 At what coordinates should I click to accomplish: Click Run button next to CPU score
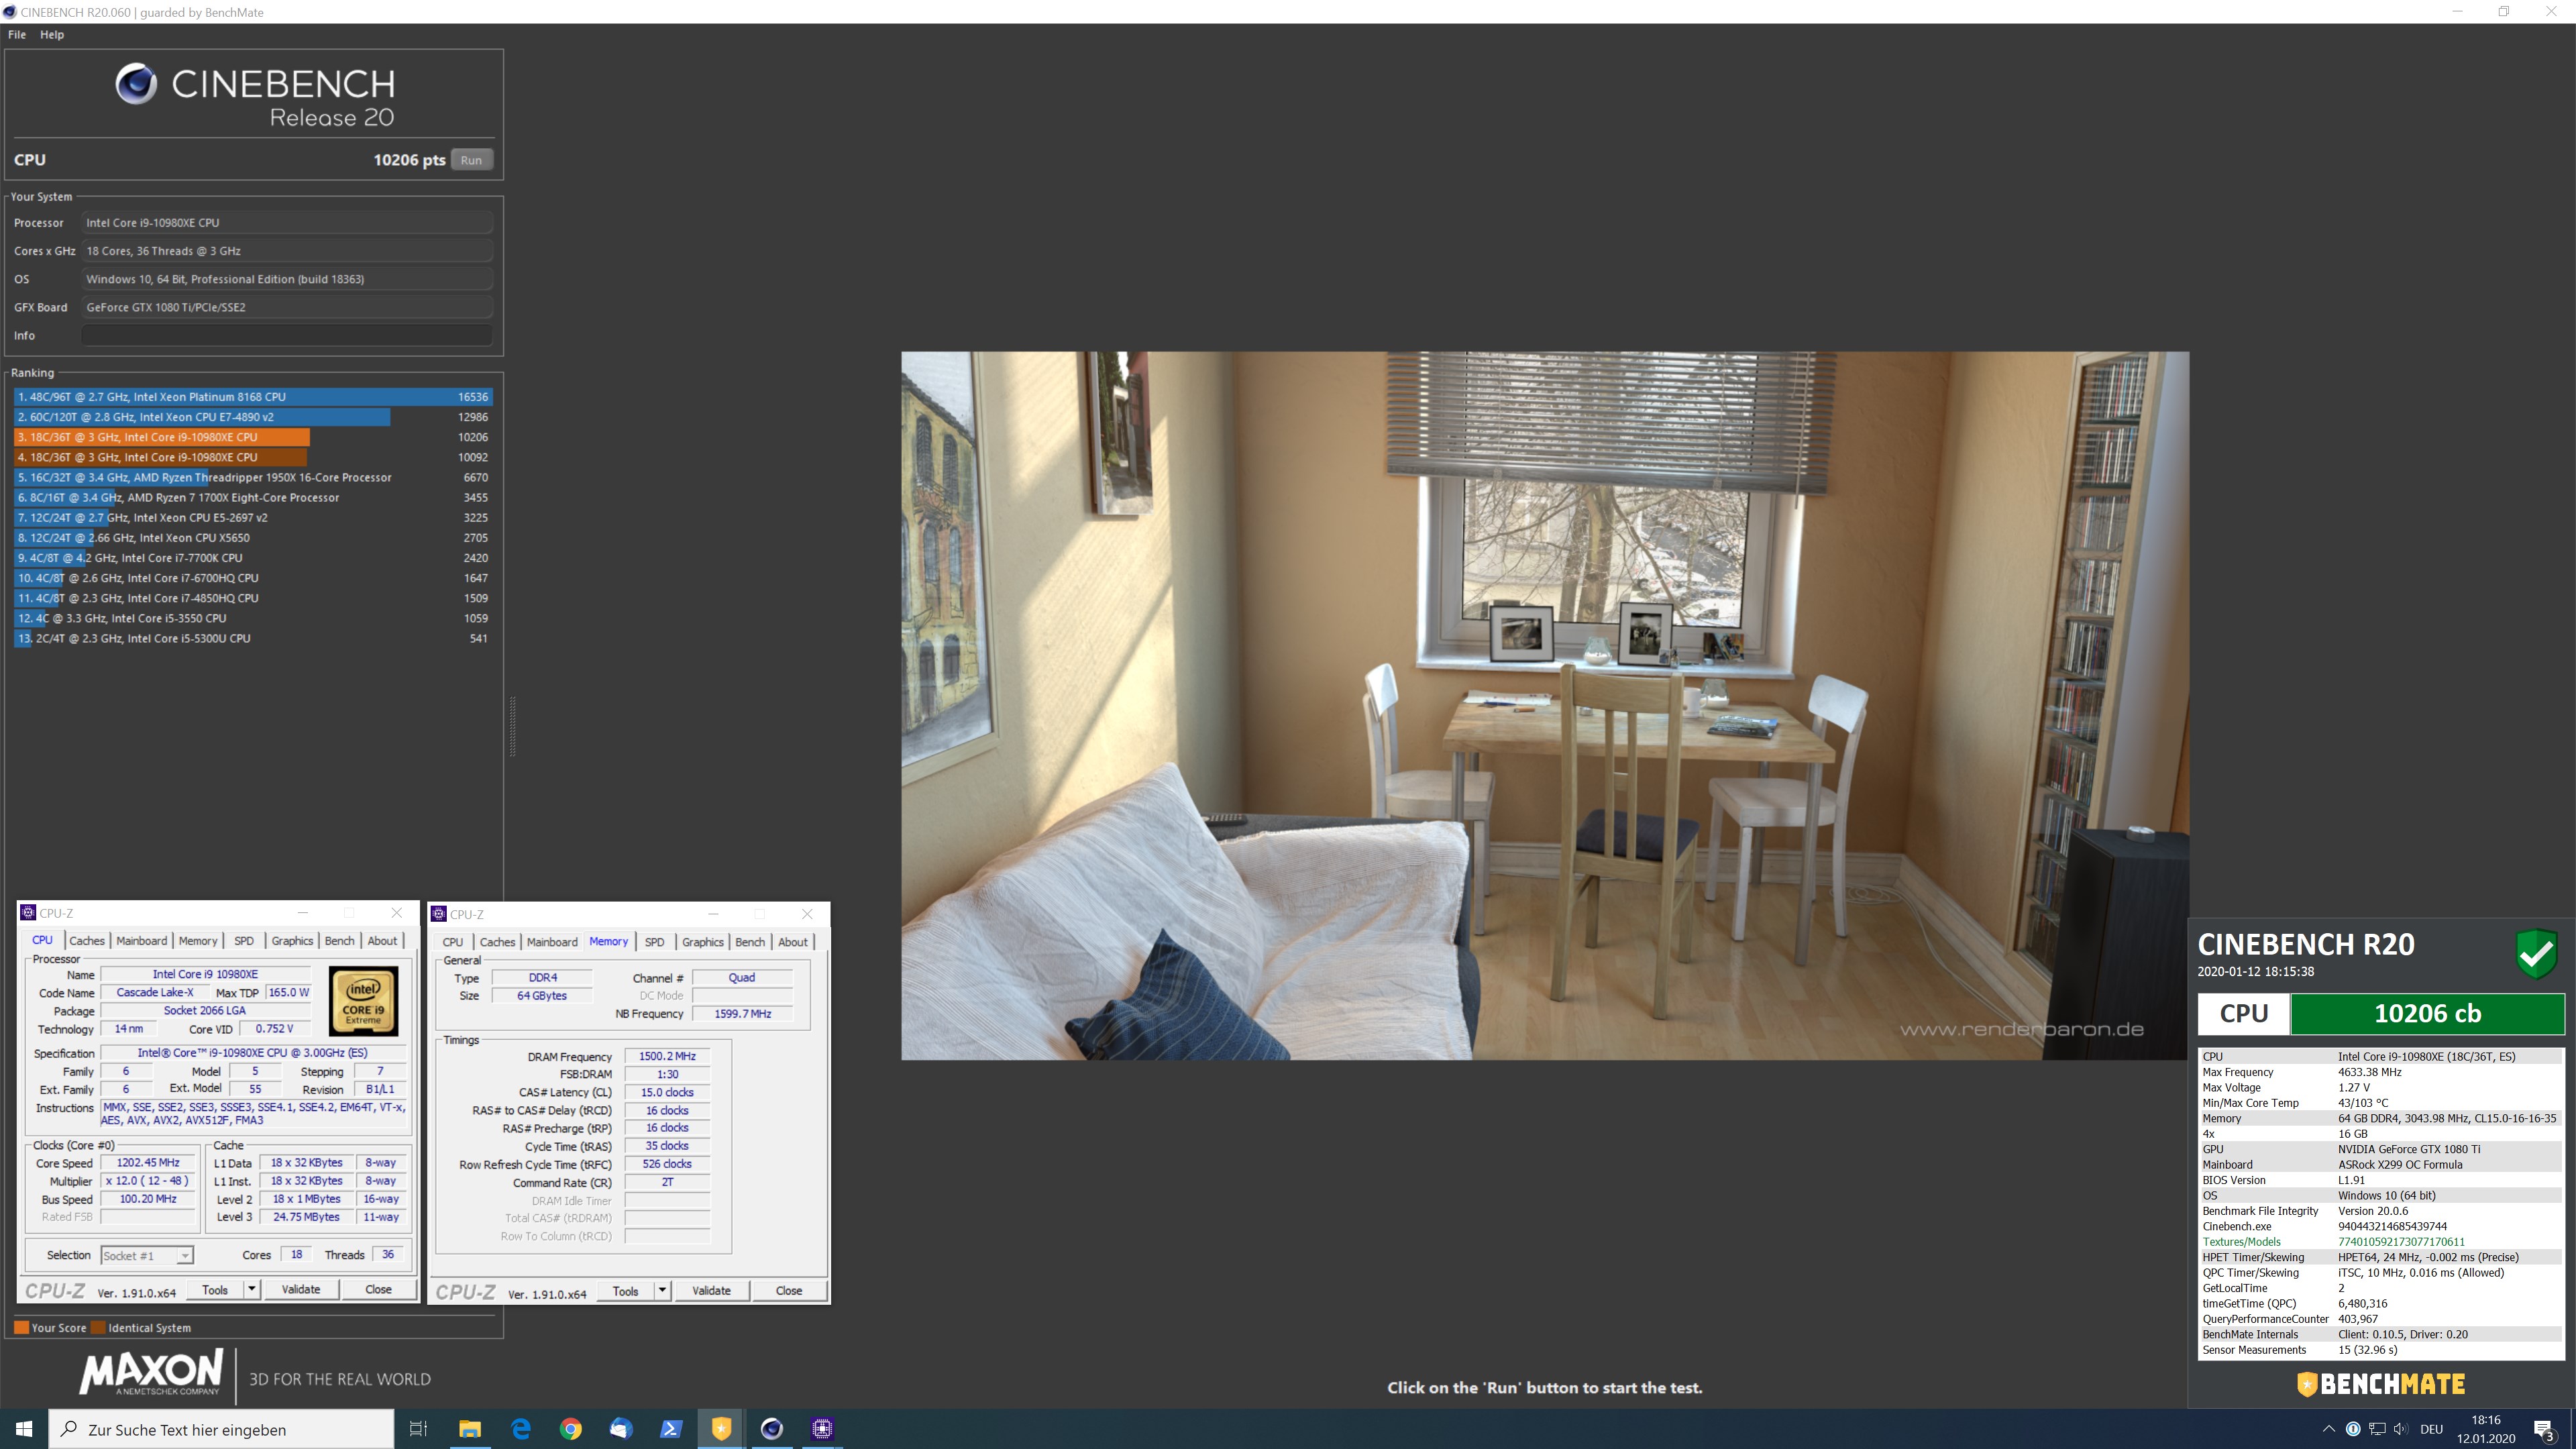point(471,160)
